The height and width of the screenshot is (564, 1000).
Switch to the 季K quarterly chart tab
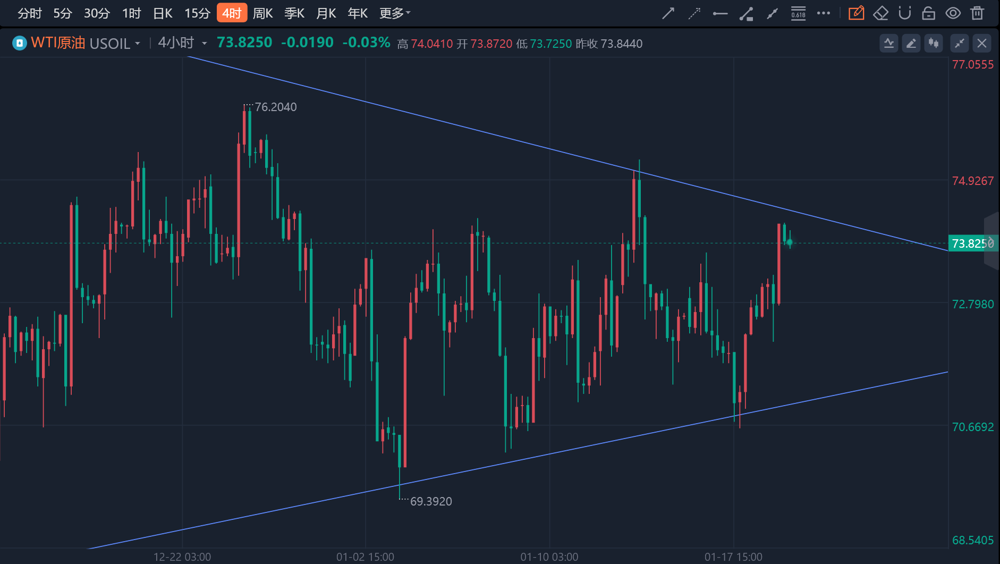(x=294, y=13)
